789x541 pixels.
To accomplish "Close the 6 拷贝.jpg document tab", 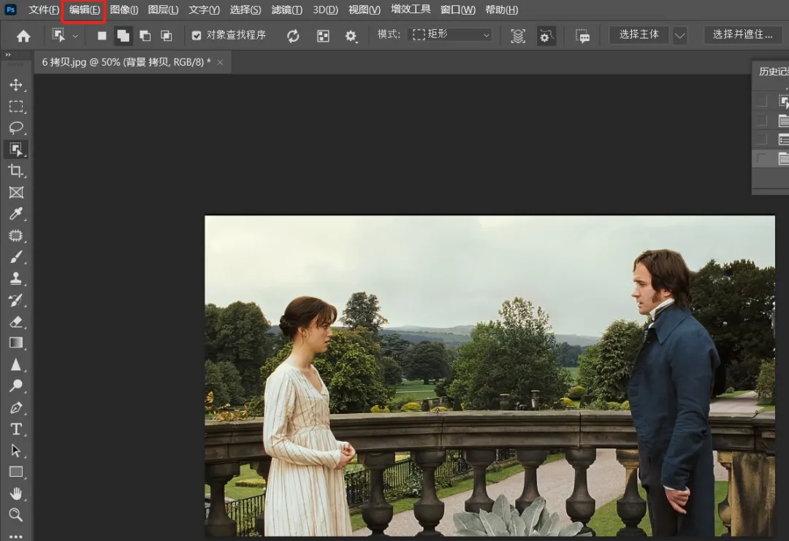I will (220, 62).
